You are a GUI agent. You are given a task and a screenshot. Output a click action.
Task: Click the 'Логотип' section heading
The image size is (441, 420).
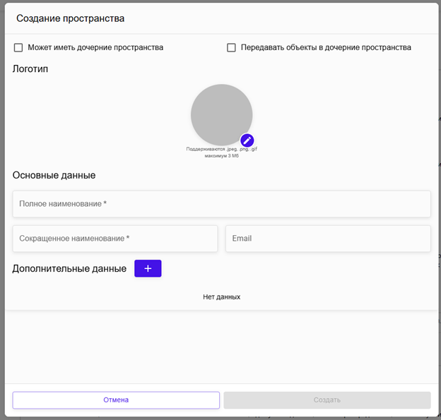[x=30, y=69]
